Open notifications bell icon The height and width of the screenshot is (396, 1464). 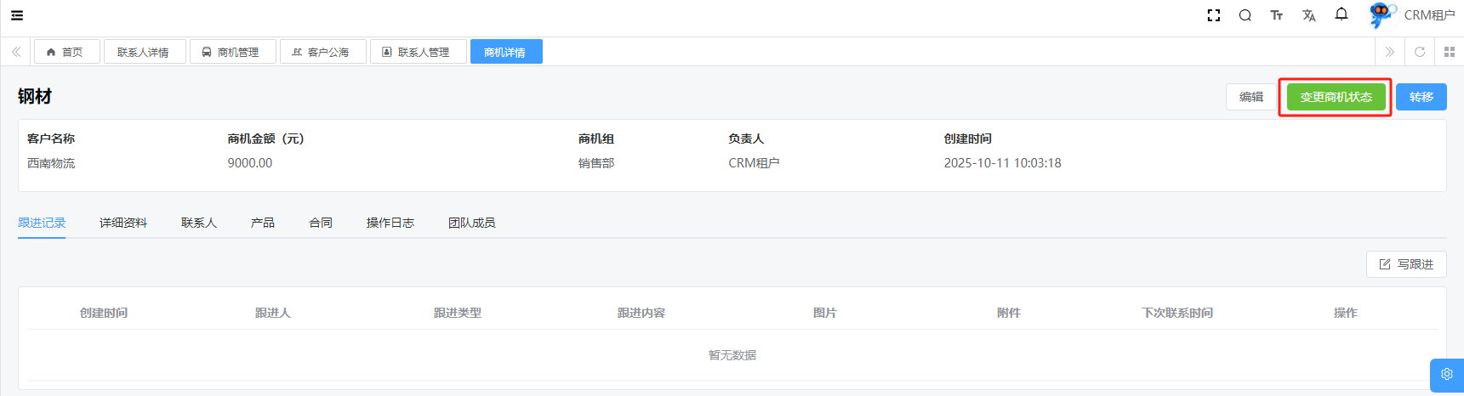click(x=1342, y=14)
